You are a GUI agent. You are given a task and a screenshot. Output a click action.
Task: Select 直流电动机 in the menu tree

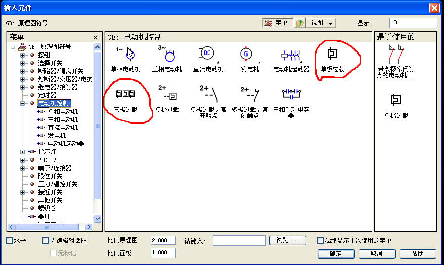point(63,128)
